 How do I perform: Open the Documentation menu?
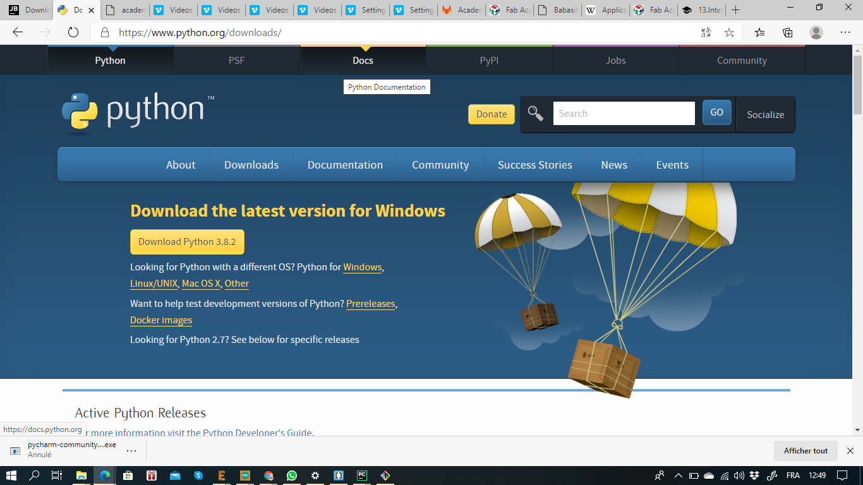tap(345, 165)
